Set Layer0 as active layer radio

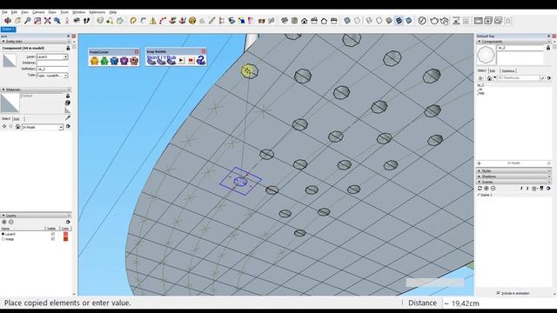pyautogui.click(x=3, y=234)
